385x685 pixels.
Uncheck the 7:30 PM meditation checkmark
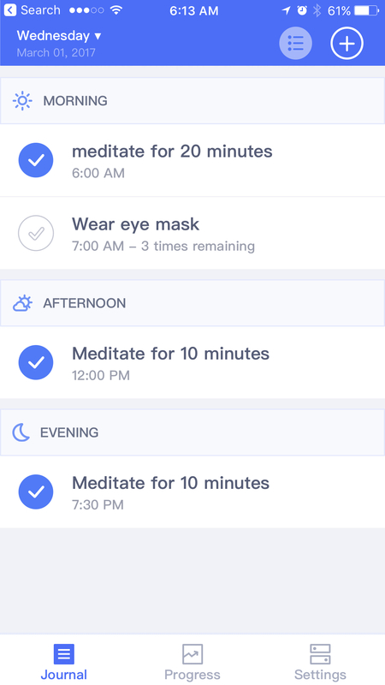(x=36, y=491)
